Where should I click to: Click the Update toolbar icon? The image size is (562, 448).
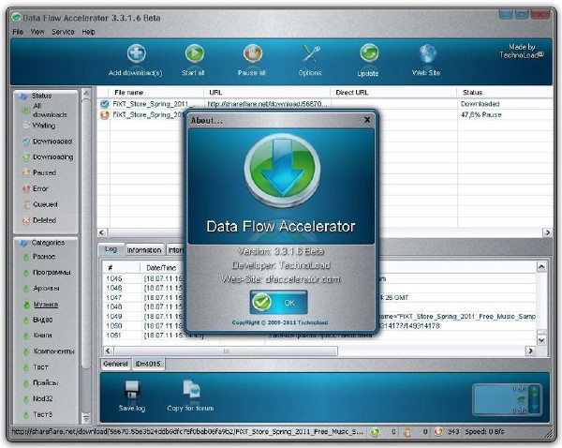click(368, 54)
